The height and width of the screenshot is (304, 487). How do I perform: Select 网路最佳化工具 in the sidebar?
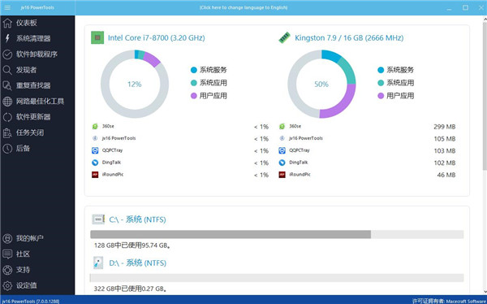40,101
